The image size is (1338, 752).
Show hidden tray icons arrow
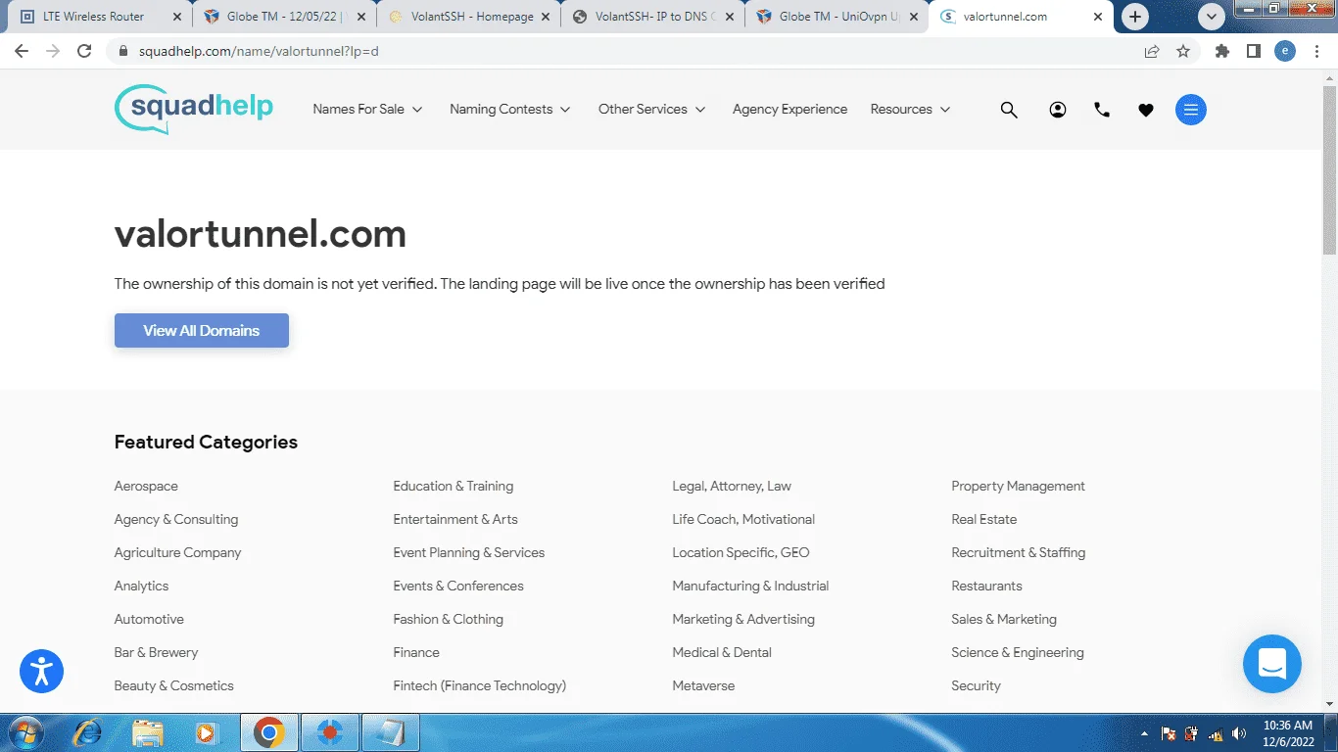[1145, 733]
